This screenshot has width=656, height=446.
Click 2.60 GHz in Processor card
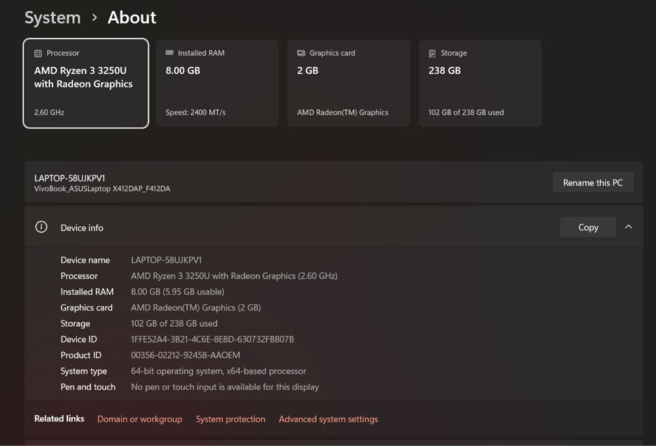pyautogui.click(x=49, y=113)
